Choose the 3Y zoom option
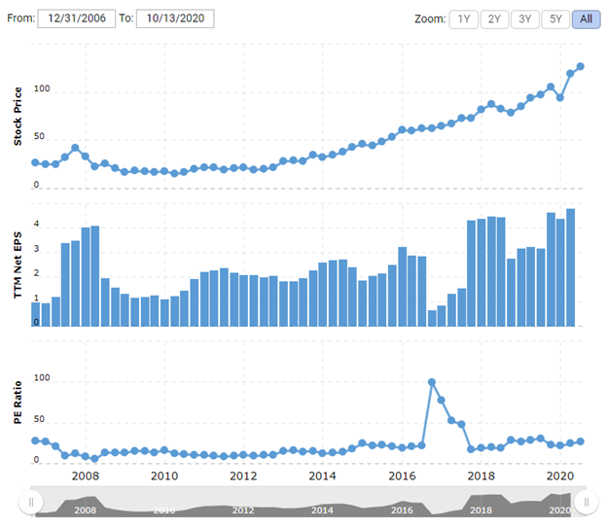This screenshot has width=607, height=529. (x=524, y=18)
